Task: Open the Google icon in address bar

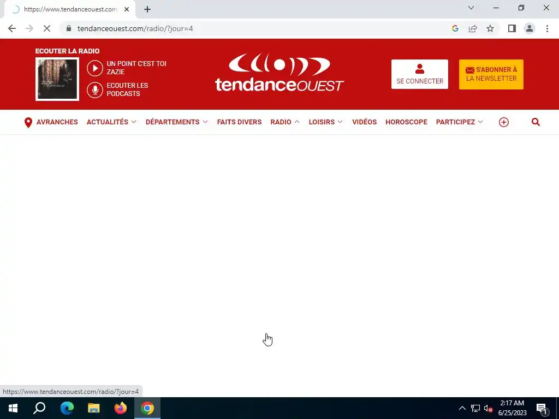Action: tap(455, 28)
